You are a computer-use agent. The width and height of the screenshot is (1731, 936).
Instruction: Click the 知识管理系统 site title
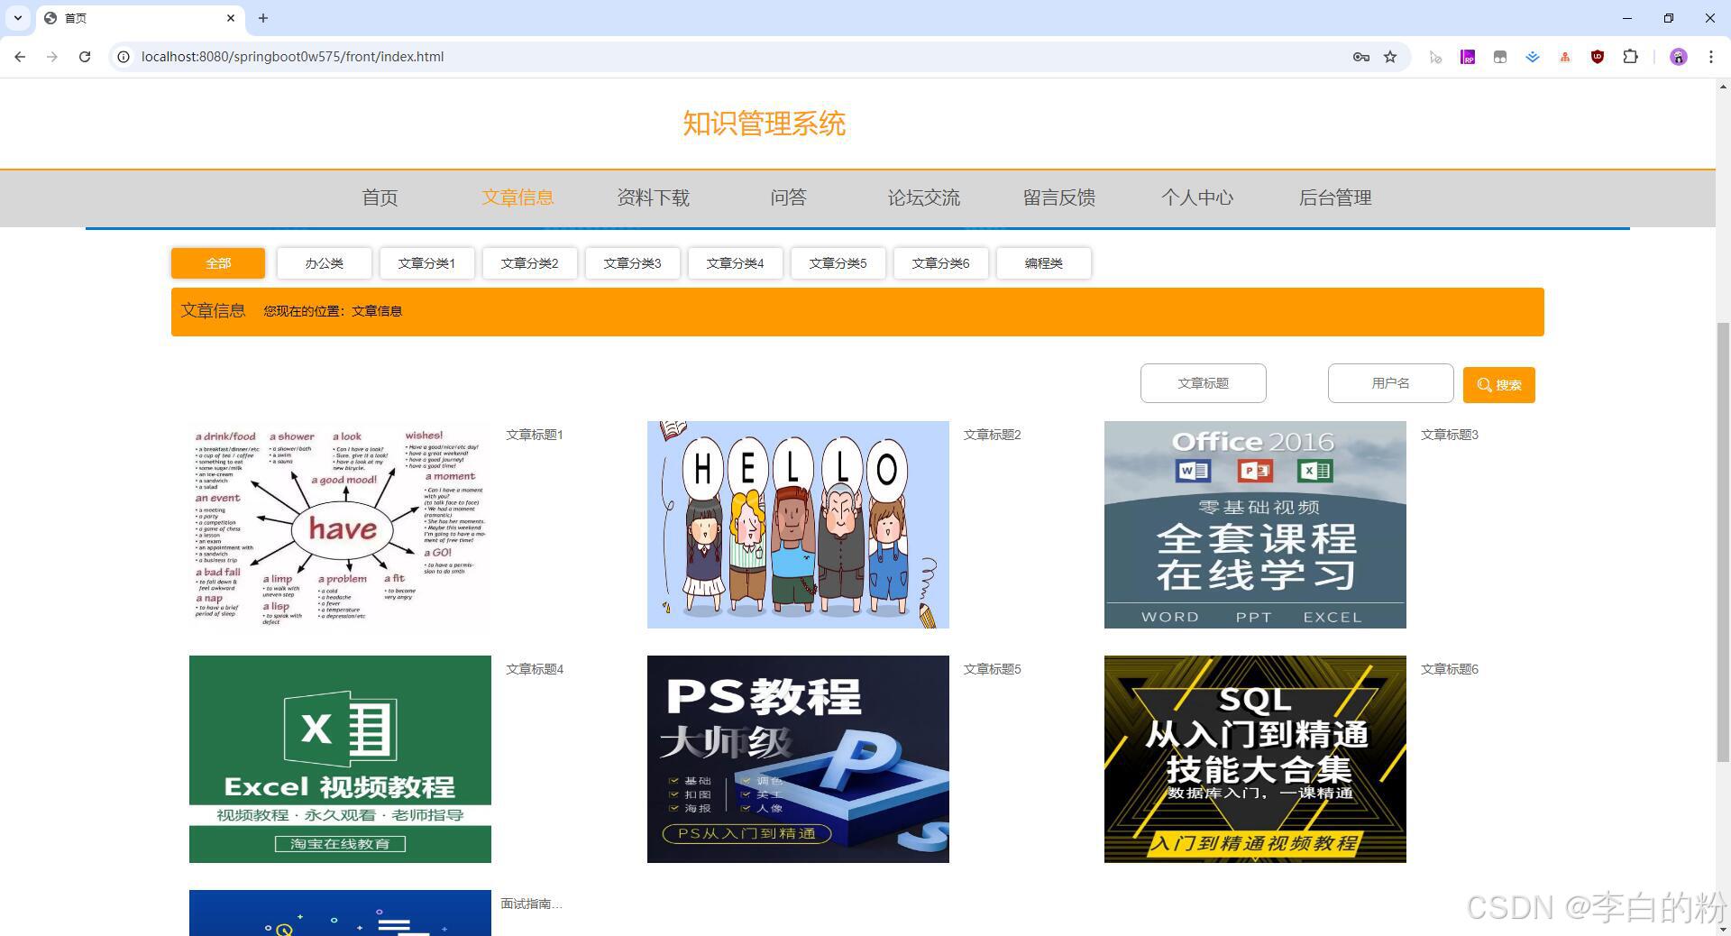coord(764,124)
